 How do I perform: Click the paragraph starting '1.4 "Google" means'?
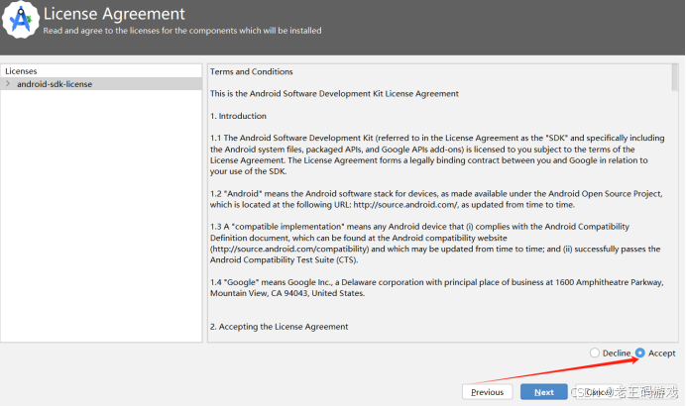tap(436, 287)
